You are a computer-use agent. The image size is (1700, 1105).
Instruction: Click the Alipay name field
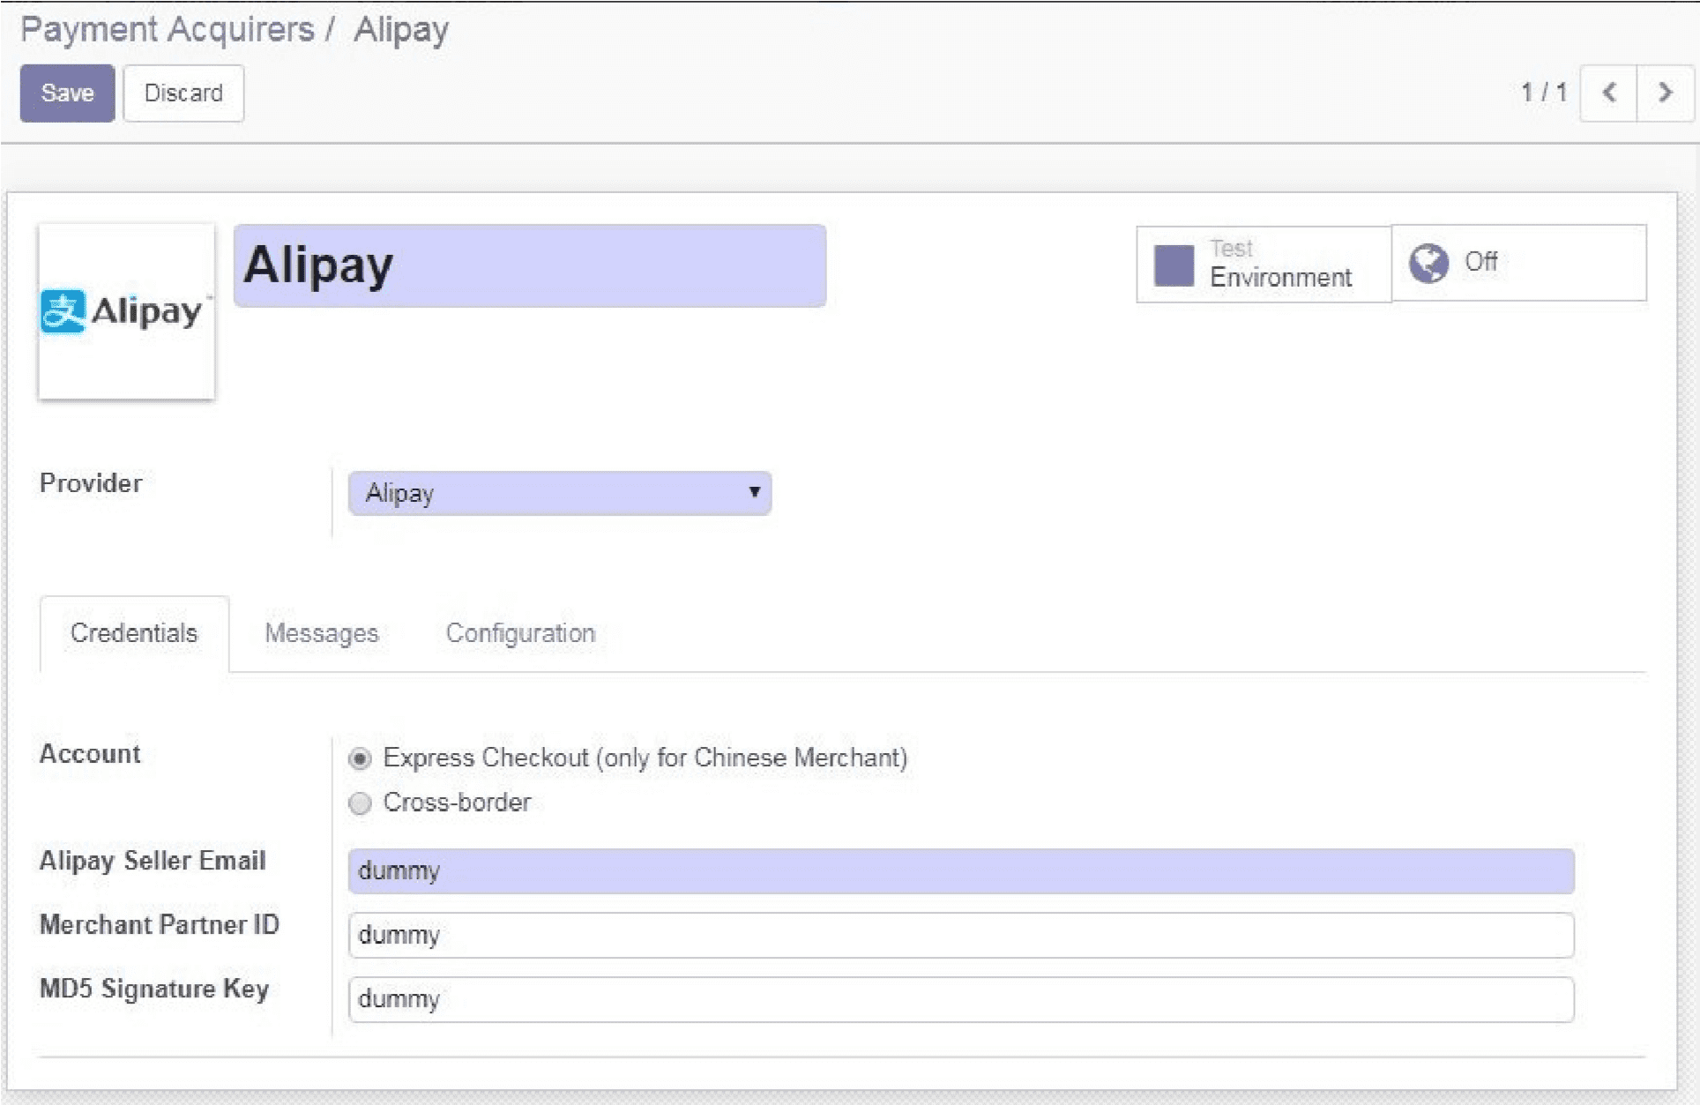pyautogui.click(x=529, y=265)
